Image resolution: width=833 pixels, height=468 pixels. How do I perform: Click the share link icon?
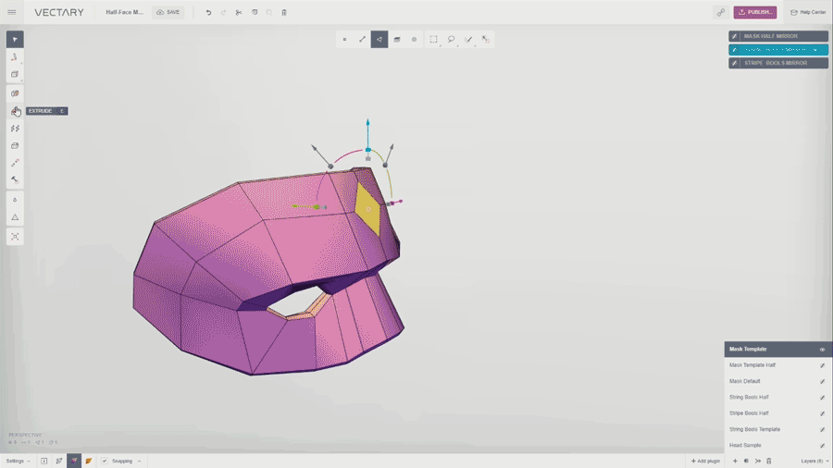720,12
